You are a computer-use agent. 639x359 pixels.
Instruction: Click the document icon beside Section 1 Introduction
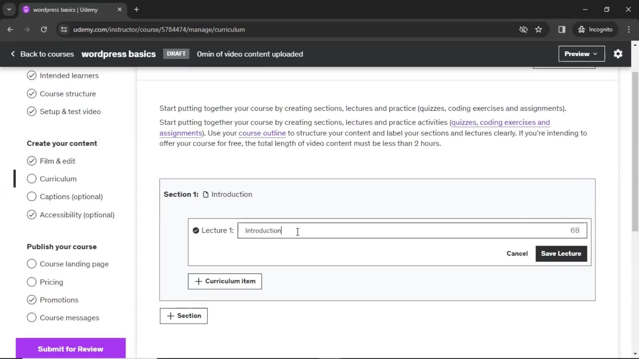206,194
